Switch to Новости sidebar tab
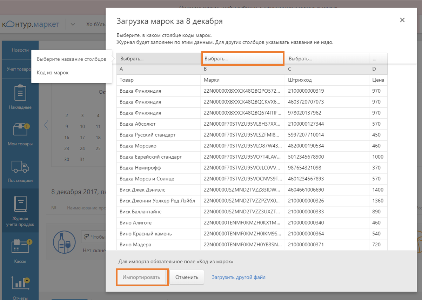The image size is (422, 300). pyautogui.click(x=20, y=50)
